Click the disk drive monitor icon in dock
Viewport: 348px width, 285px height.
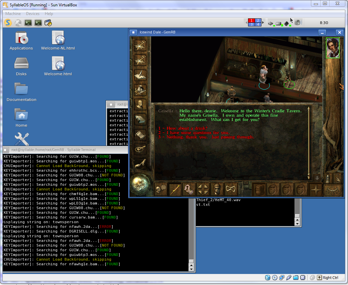click(x=279, y=23)
